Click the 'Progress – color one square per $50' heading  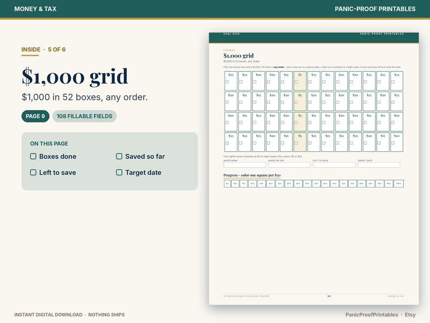pos(252,175)
